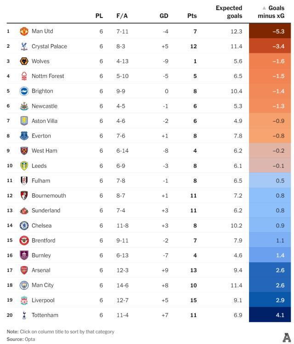Sort table by Expected goals column
294x344 pixels.
click(x=228, y=12)
